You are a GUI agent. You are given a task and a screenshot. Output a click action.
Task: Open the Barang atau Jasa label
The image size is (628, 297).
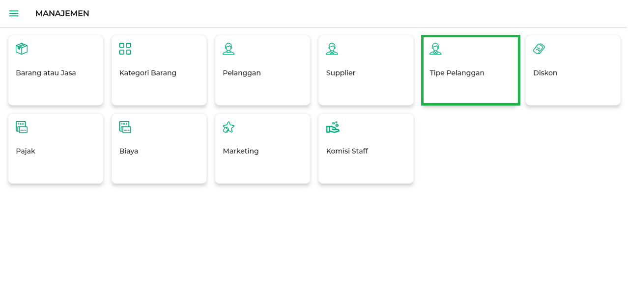tap(46, 73)
